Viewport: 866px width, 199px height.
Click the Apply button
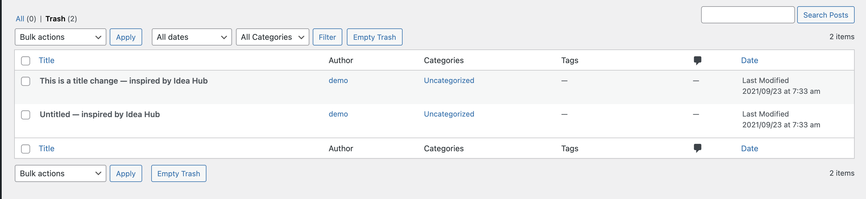coord(126,37)
